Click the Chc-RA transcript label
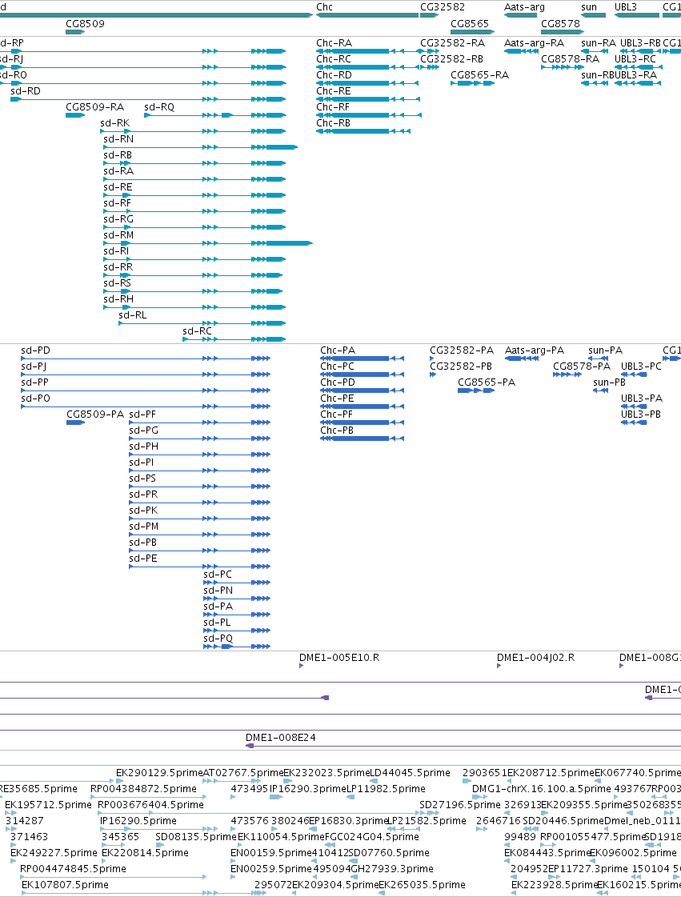Screen dimensions: 681x897 (x=334, y=43)
